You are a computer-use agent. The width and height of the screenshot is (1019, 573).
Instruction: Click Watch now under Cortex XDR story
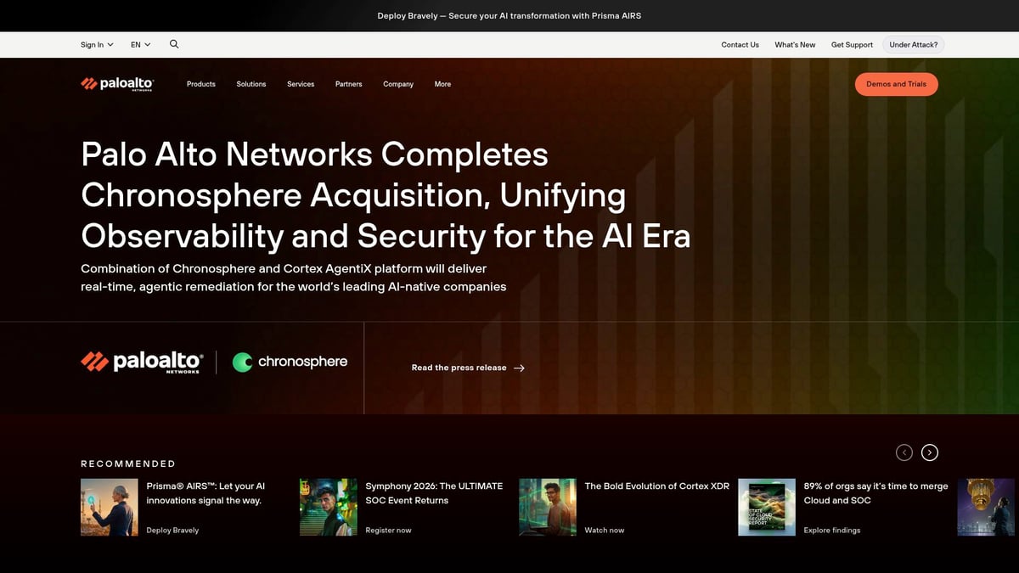coord(604,530)
